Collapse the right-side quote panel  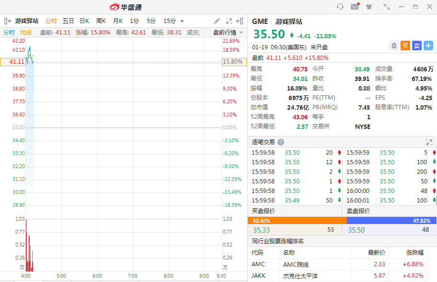(x=240, y=21)
